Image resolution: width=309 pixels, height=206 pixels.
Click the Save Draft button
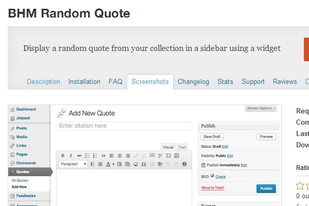212,136
